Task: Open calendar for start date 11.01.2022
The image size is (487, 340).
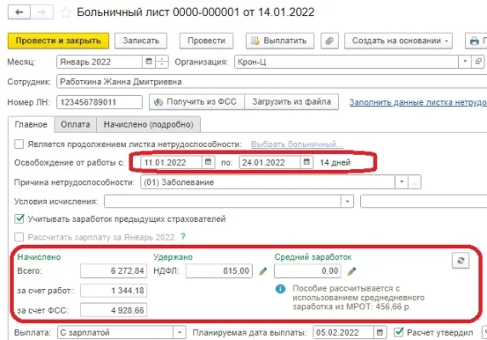Action: (208, 162)
